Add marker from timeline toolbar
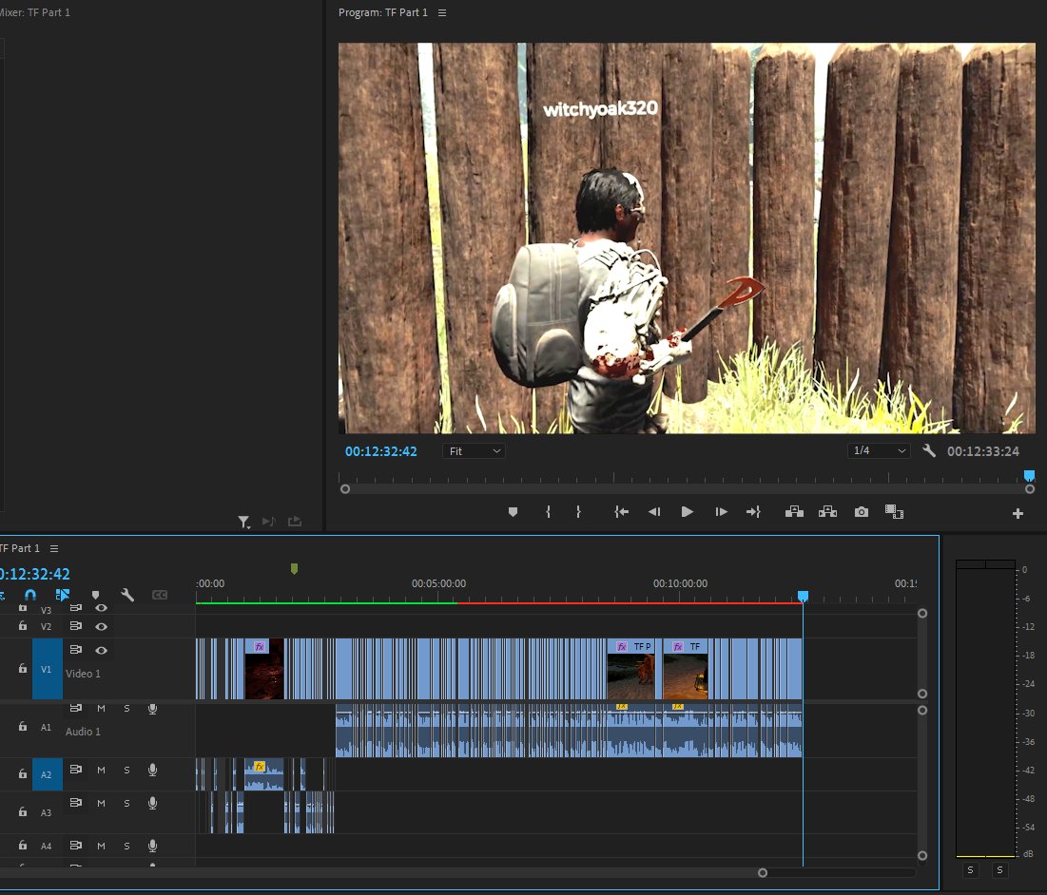1047x895 pixels. click(x=95, y=595)
